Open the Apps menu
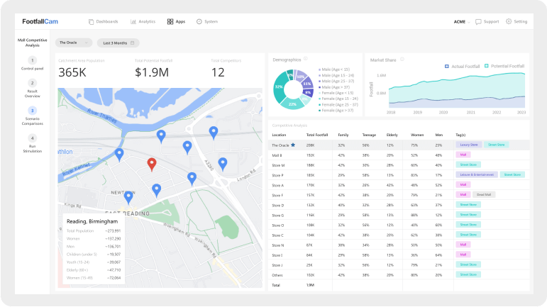This screenshot has height=307, width=547. click(176, 21)
